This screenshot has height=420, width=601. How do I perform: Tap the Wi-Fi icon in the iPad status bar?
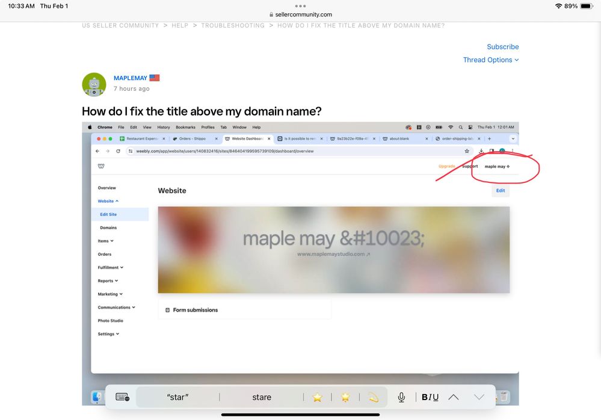coord(558,6)
